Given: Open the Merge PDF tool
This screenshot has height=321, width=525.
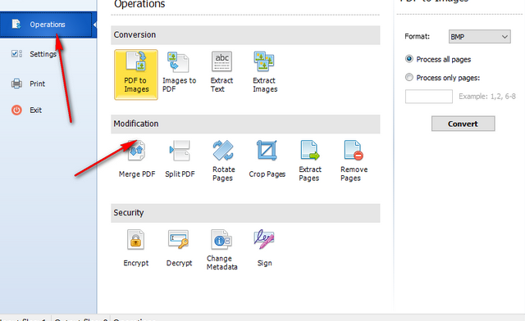Looking at the screenshot, I should [137, 159].
